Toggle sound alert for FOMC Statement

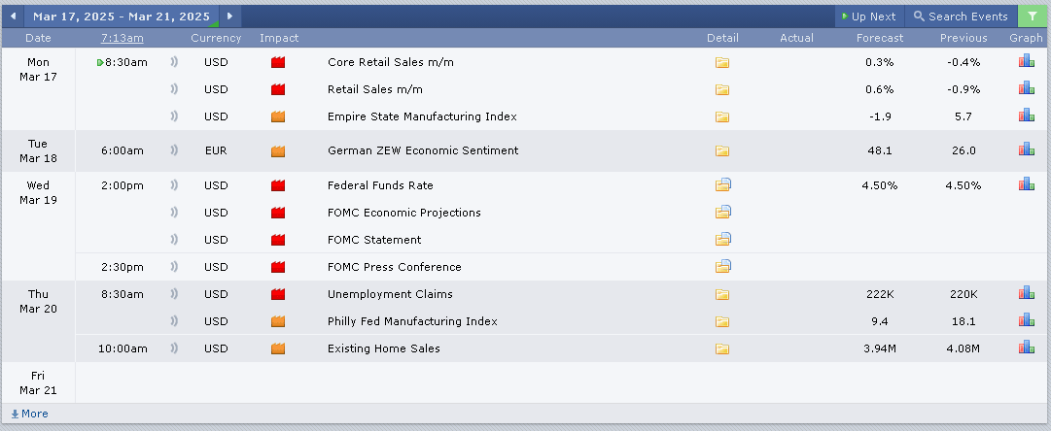[175, 240]
